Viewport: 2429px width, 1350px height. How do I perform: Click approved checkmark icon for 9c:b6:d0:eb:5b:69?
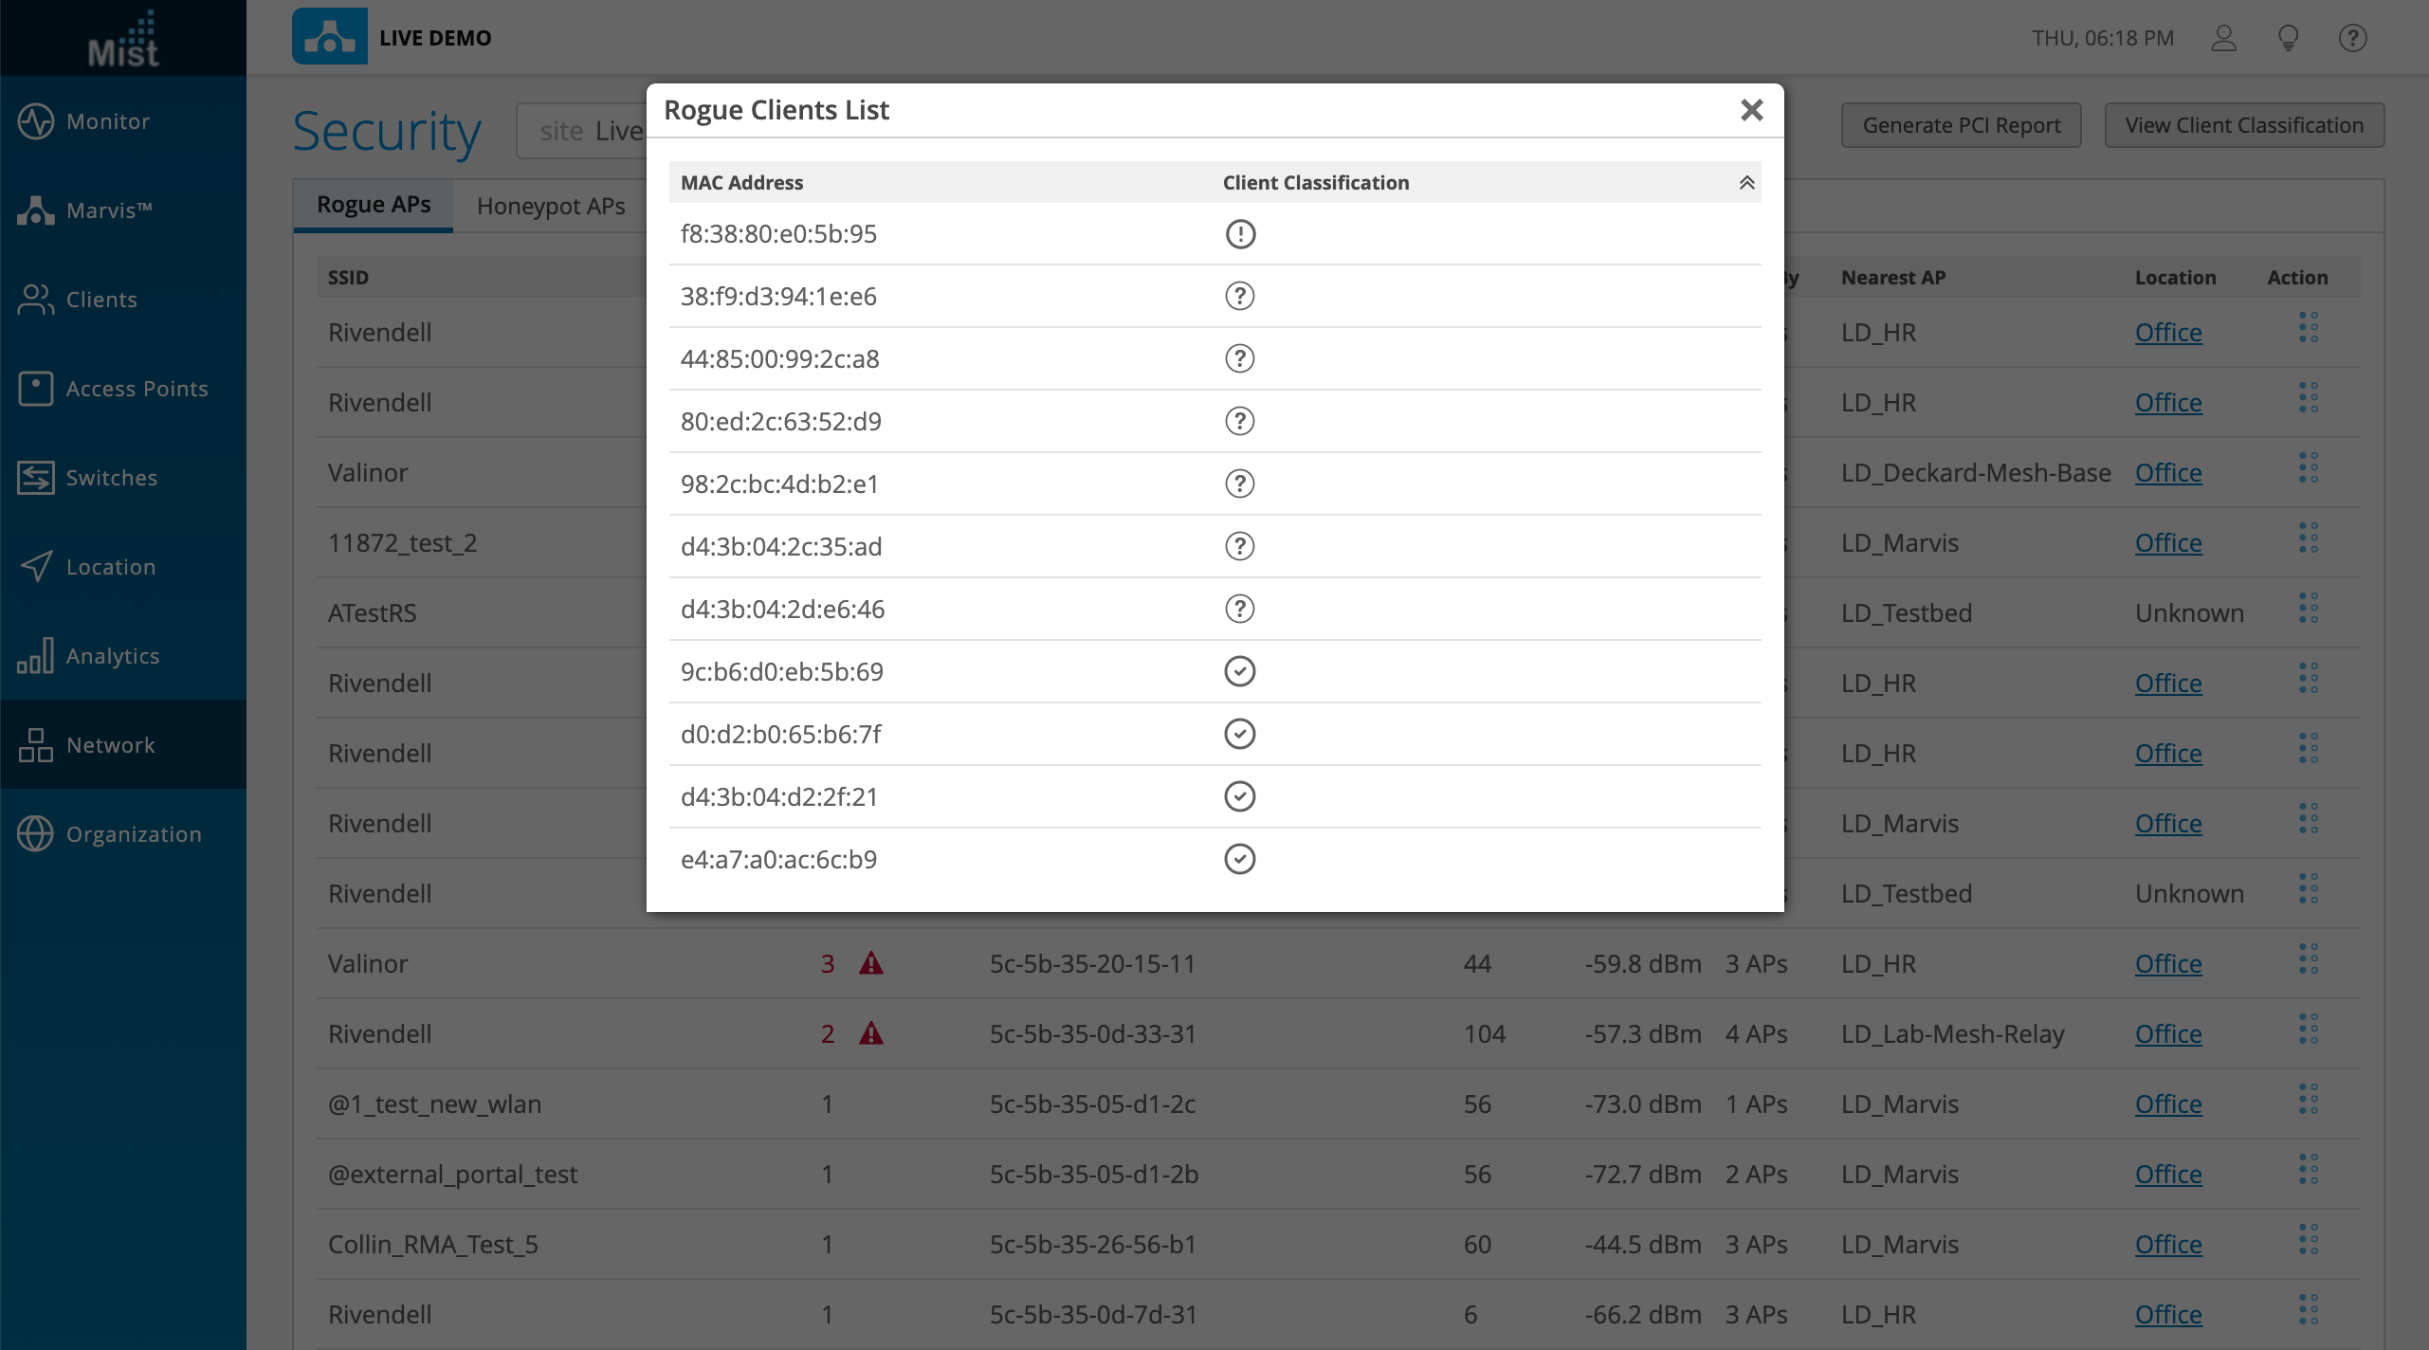[1240, 672]
